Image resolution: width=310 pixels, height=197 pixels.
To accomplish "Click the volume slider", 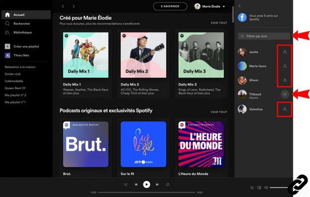I will click(279, 188).
